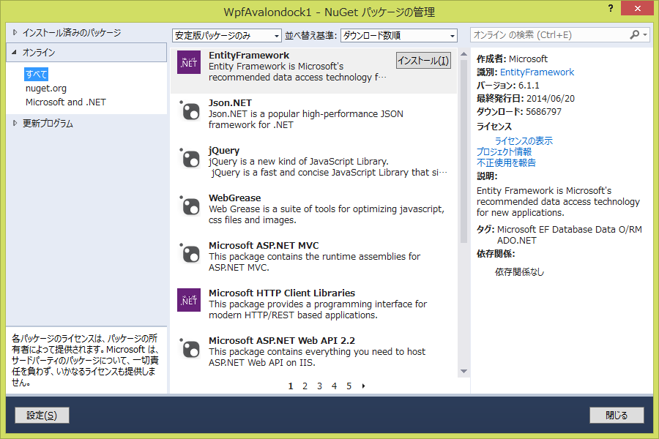Click the online search input field

point(549,35)
